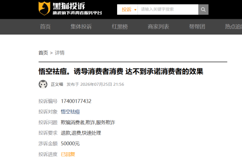Click the 投诉对象 label
The width and height of the screenshot is (242, 161).
tap(48, 112)
